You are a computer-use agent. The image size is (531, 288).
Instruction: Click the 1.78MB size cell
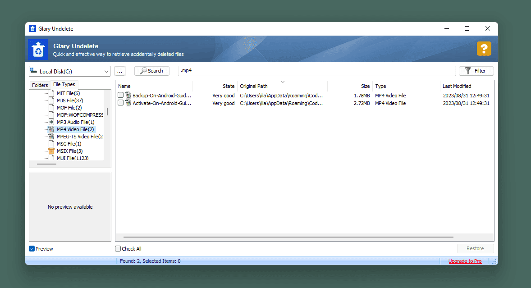coord(362,96)
